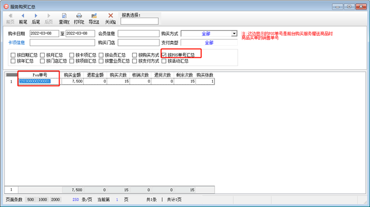The height and width of the screenshot is (207, 370).
Task: Toggle 按月汇总 checkbox
Action: click(42, 55)
